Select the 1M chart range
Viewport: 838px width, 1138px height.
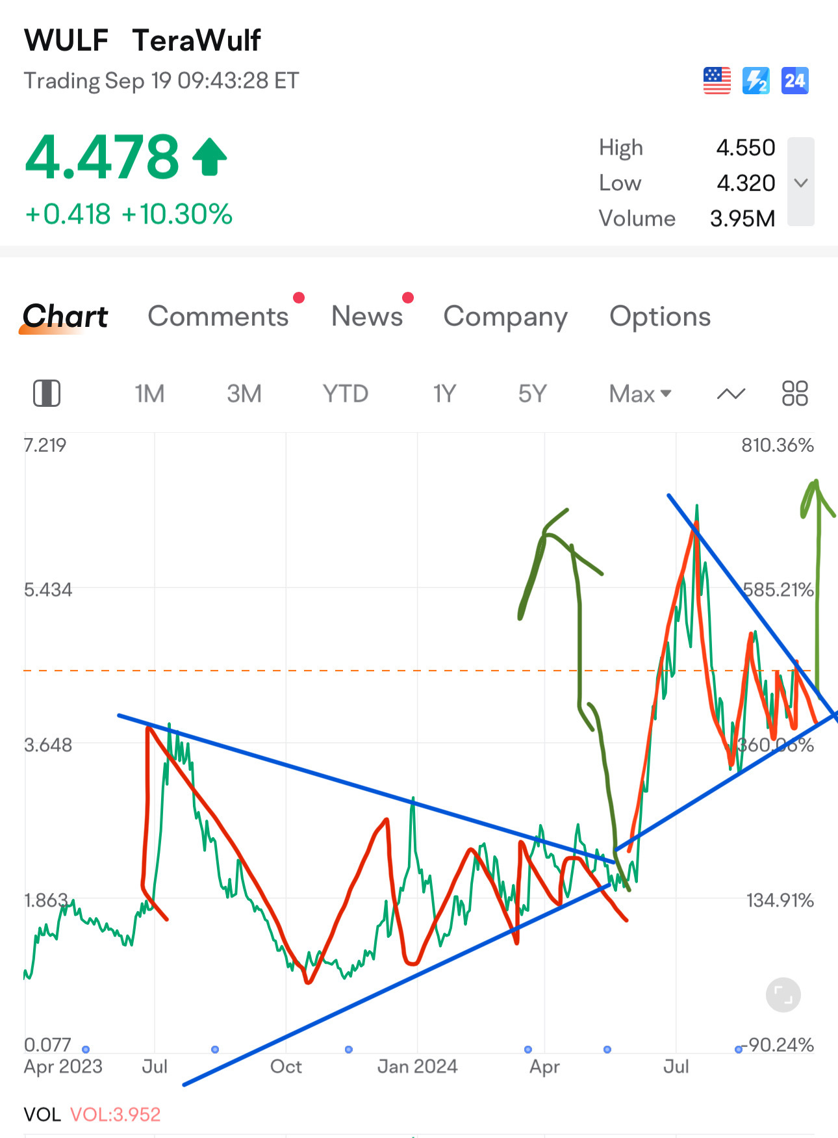(x=149, y=394)
